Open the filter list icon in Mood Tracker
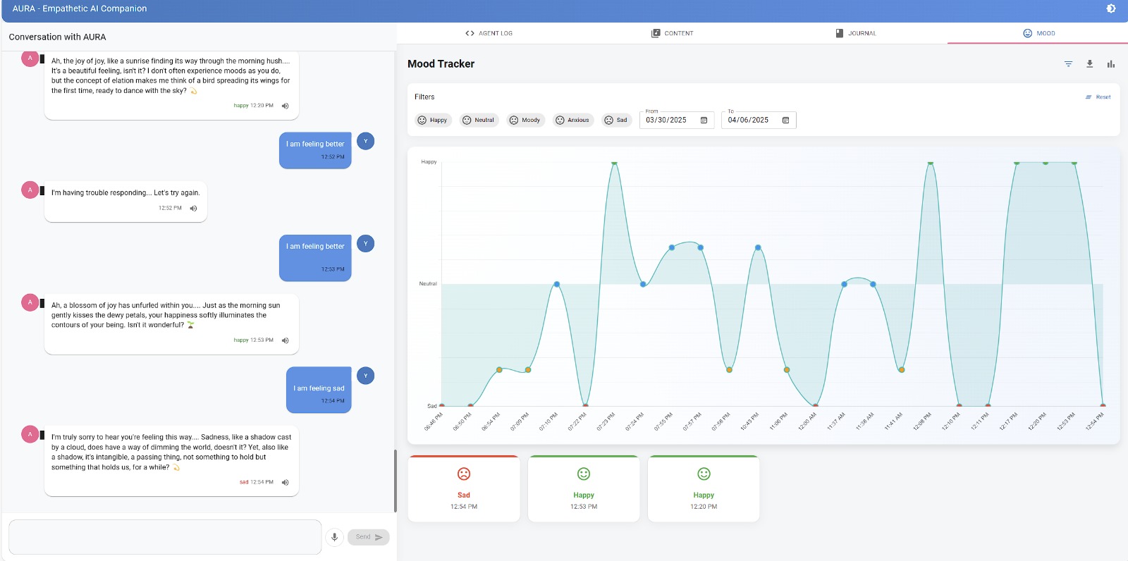Screen dimensions: 1128x561 (x=1068, y=64)
